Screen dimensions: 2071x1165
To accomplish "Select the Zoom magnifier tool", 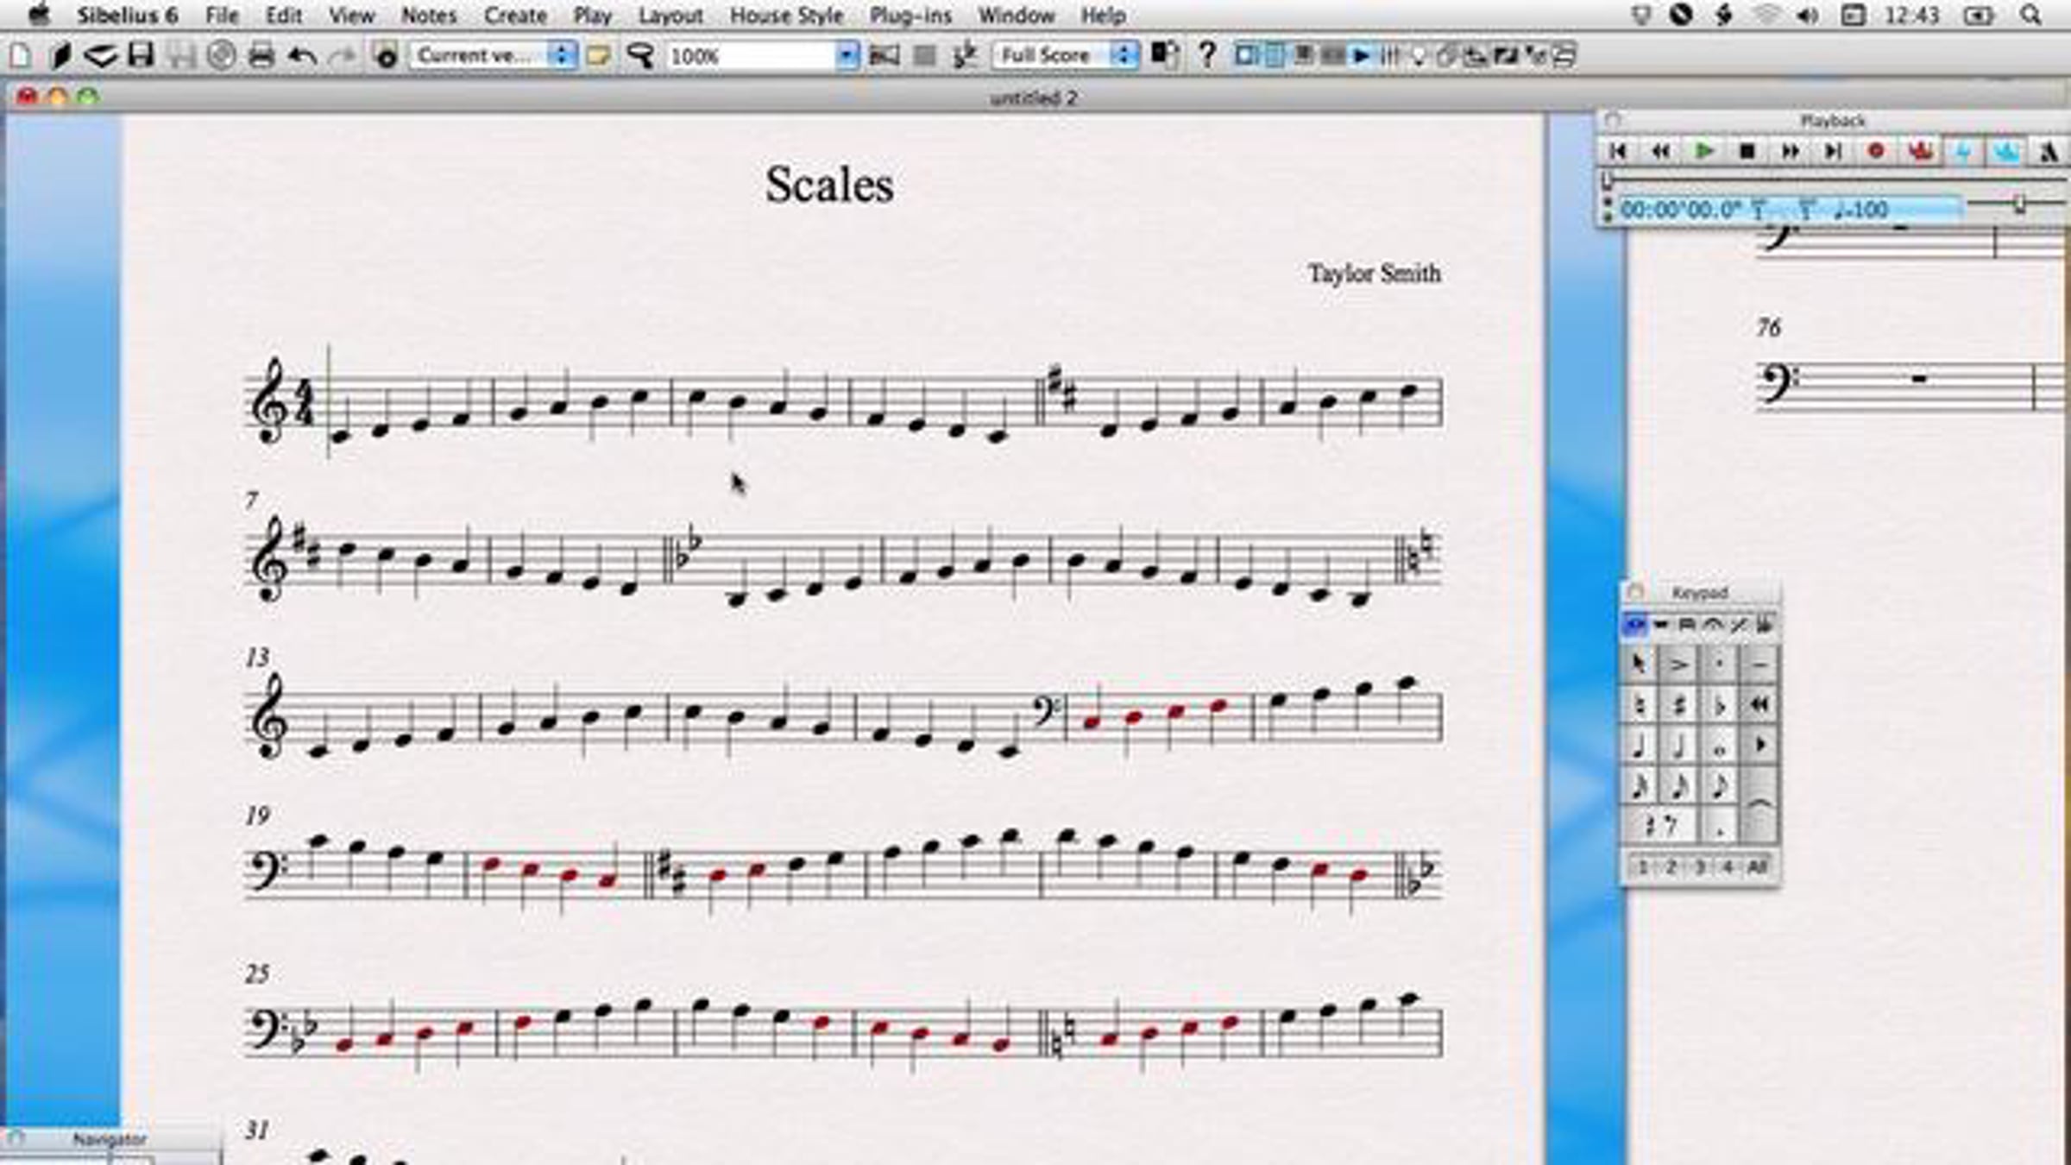I will pos(640,56).
